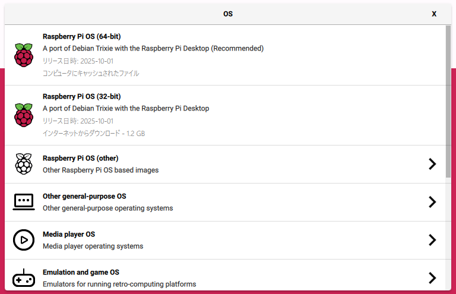Click the outlined raspberry icon for Raspberry Pi OS (other)
This screenshot has width=456, height=294.
pos(24,164)
